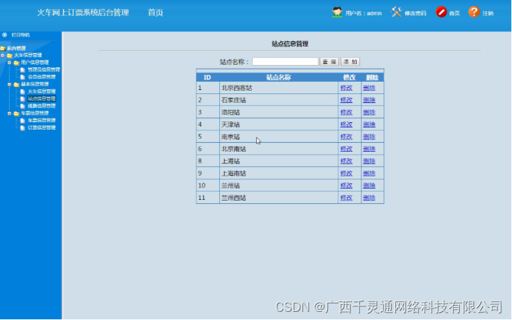Collapse the 基本信息管理 tree node

coord(10,84)
